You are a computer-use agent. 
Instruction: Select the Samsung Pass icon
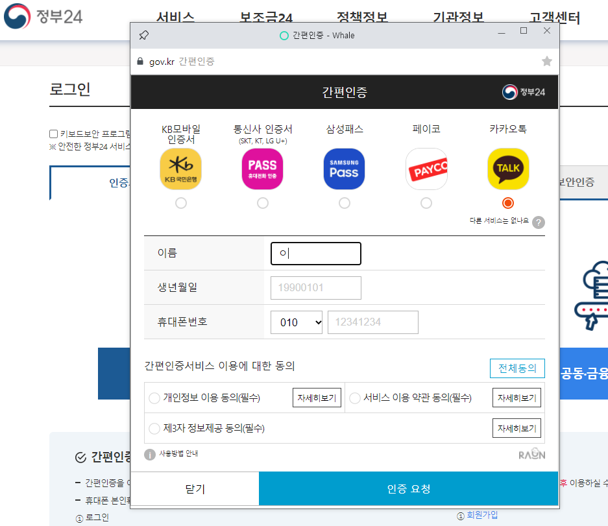tap(345, 169)
